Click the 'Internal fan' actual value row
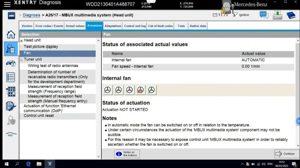 198,60
